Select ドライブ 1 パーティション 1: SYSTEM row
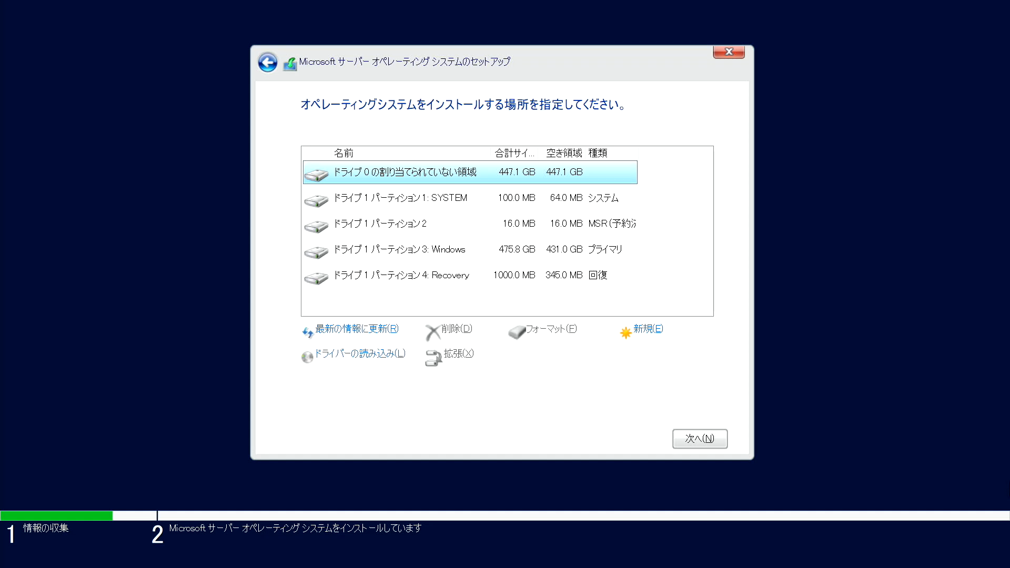This screenshot has height=568, width=1010. [x=470, y=198]
